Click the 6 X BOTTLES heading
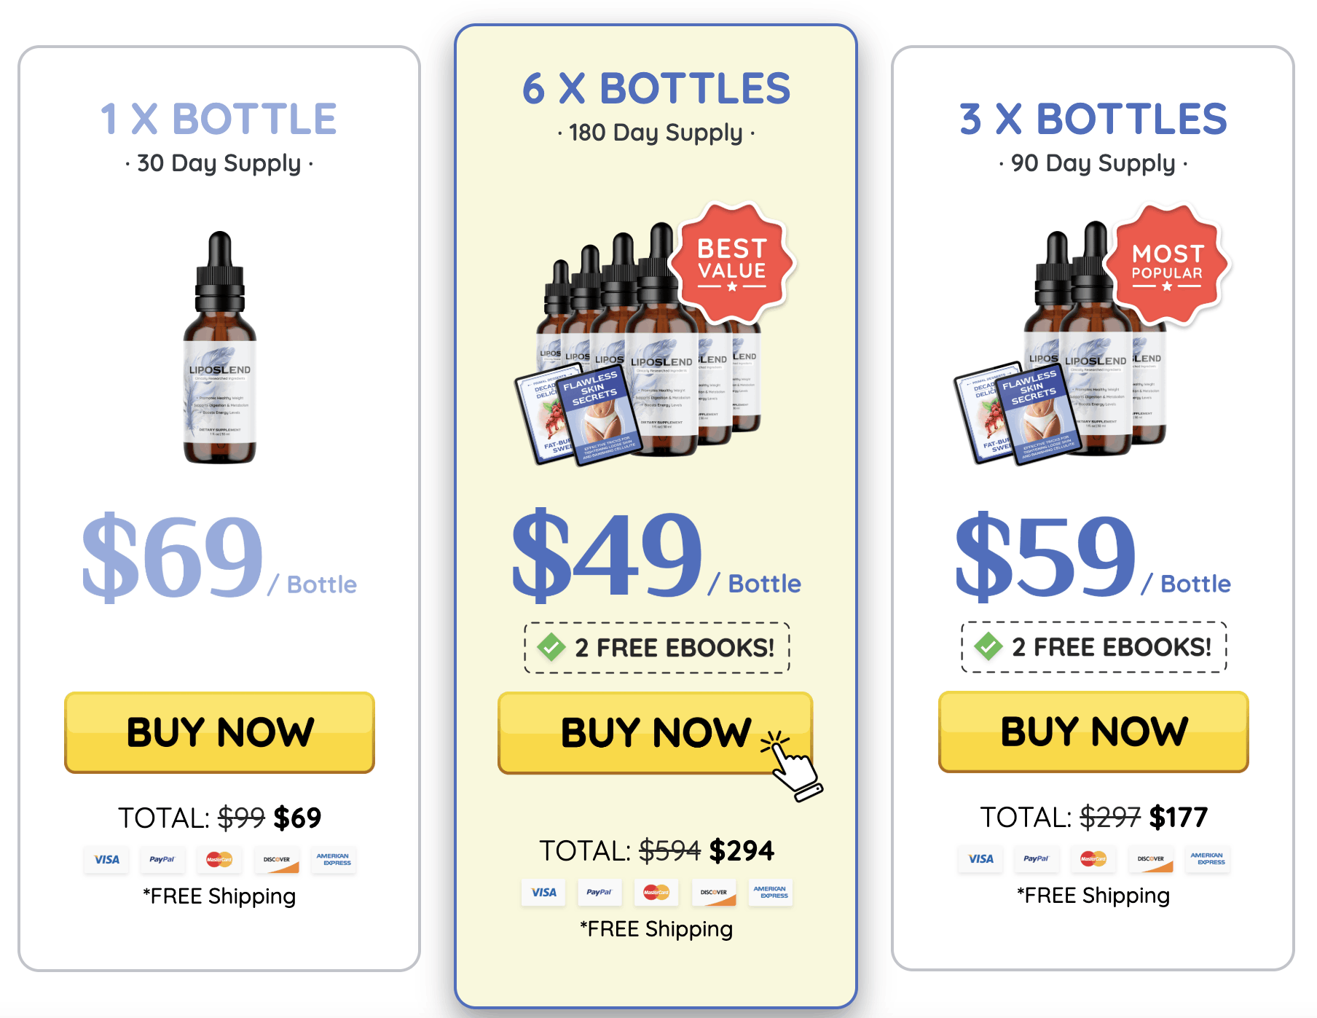This screenshot has height=1018, width=1317. click(656, 88)
